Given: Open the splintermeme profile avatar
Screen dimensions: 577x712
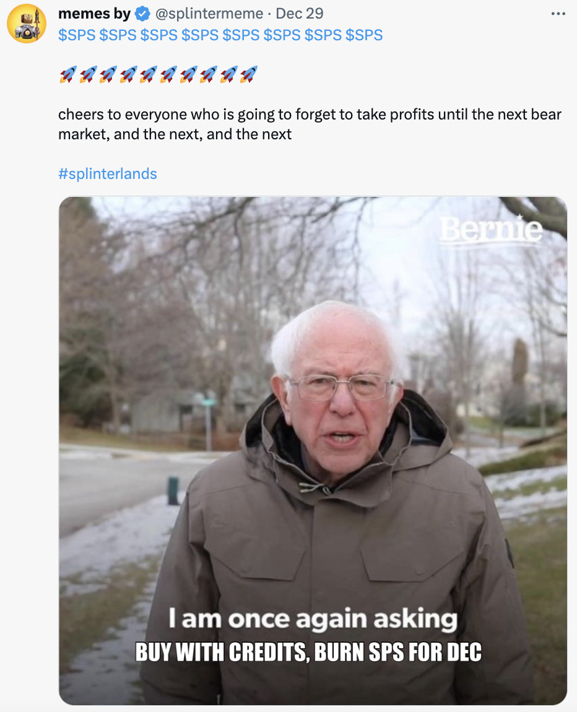Looking at the screenshot, I should click(x=27, y=24).
